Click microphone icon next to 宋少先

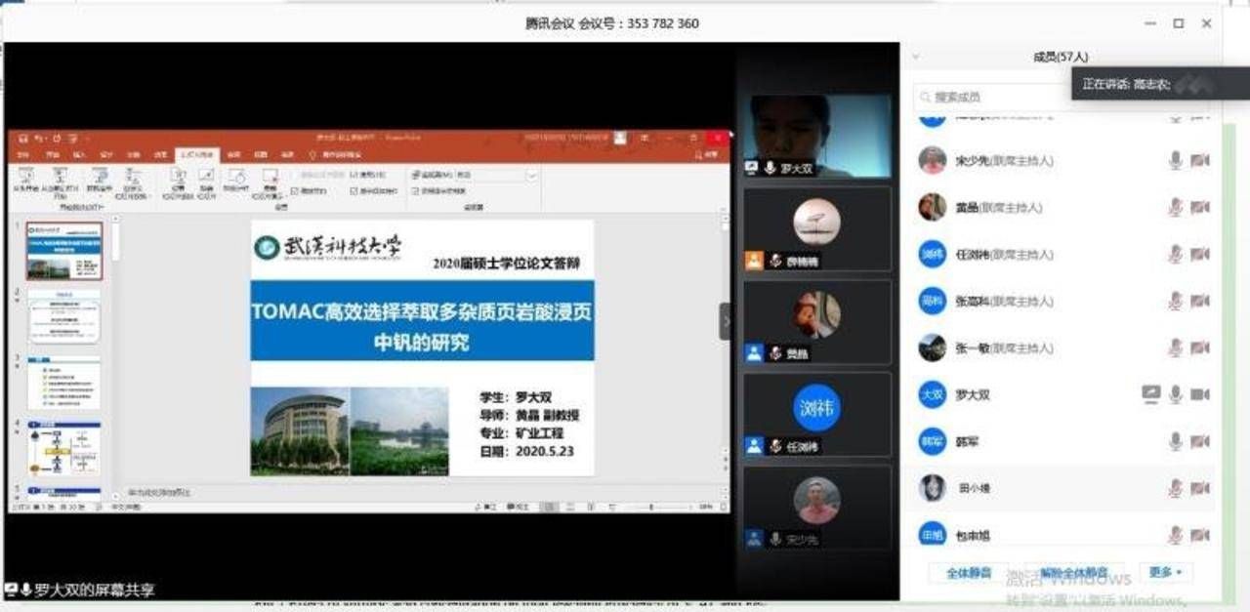pos(1176,160)
